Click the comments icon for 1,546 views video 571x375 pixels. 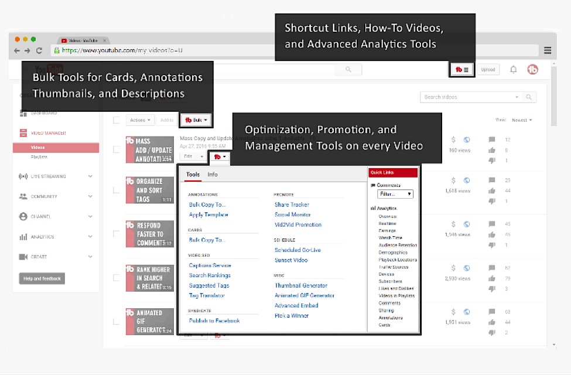click(x=491, y=224)
